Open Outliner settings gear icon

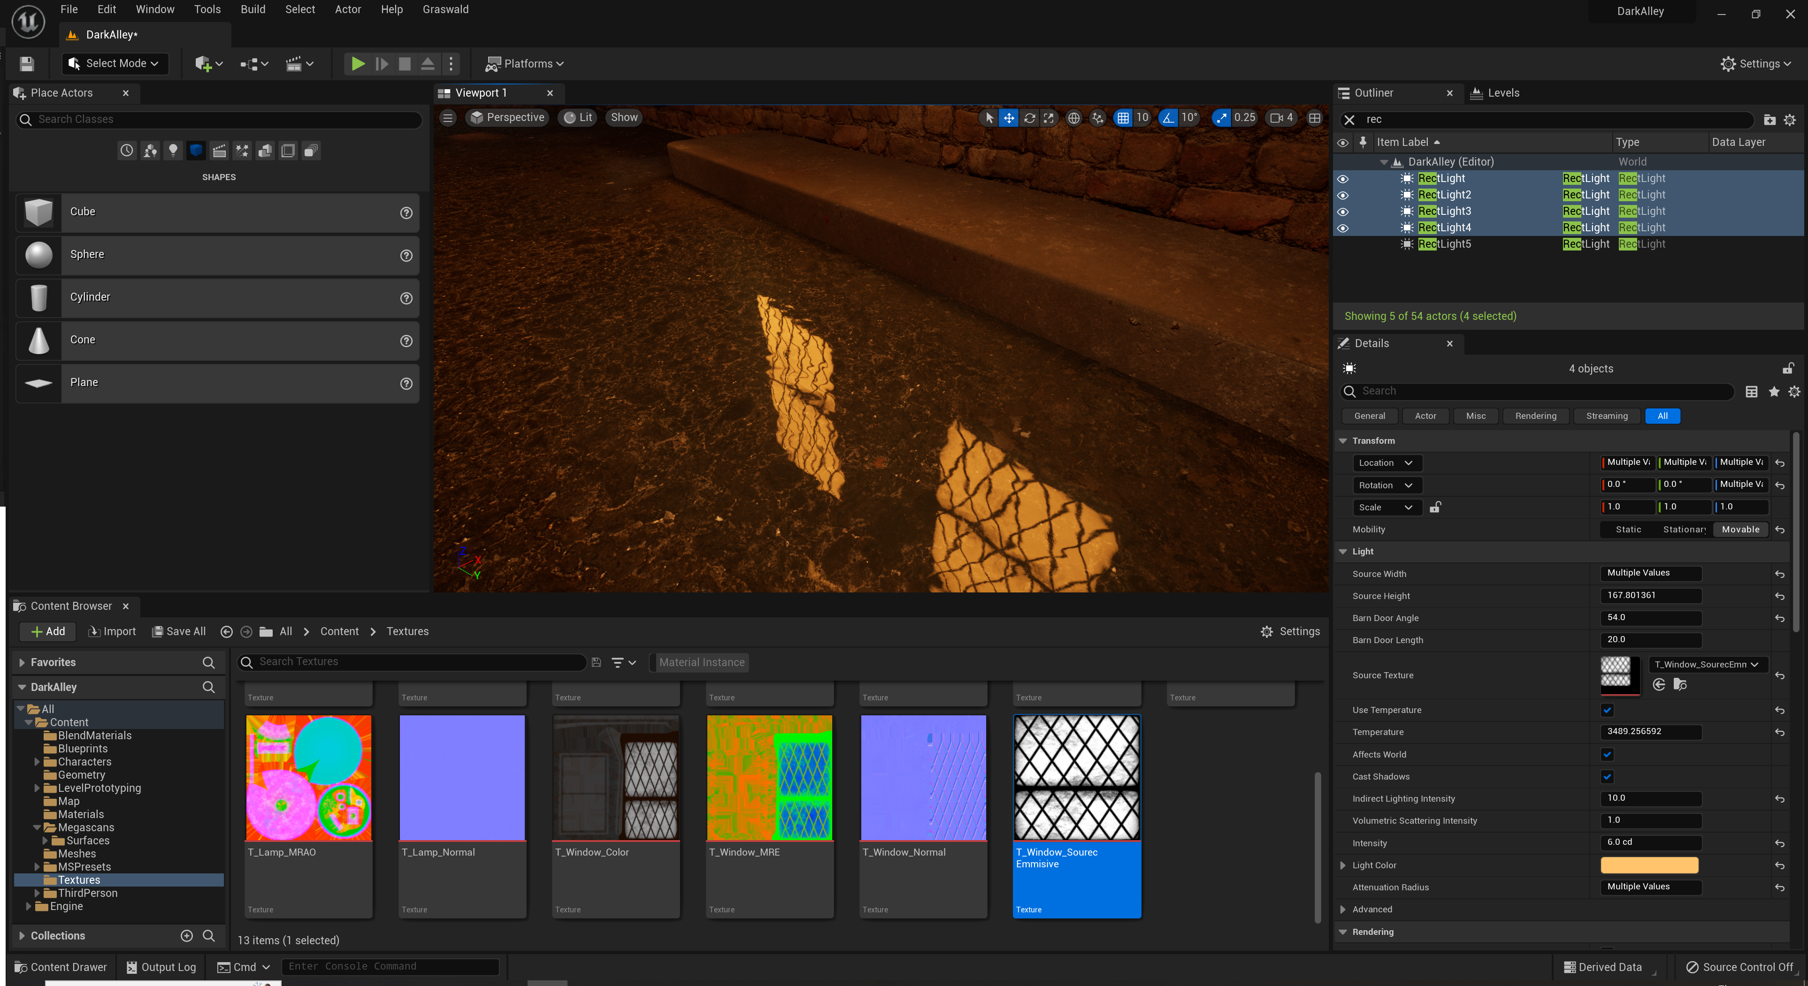1789,120
